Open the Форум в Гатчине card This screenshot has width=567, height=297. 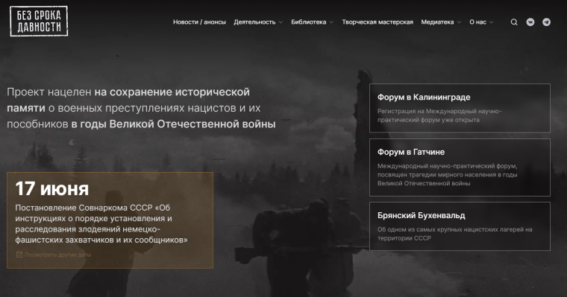point(460,167)
